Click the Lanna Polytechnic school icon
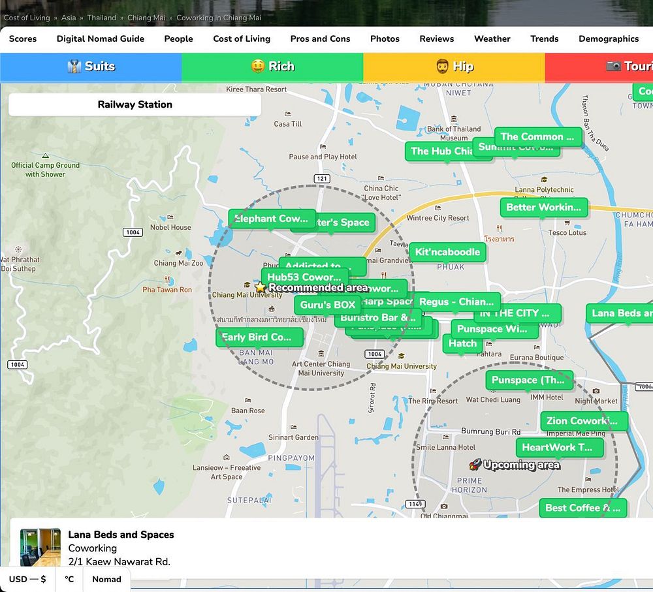 coord(544,180)
